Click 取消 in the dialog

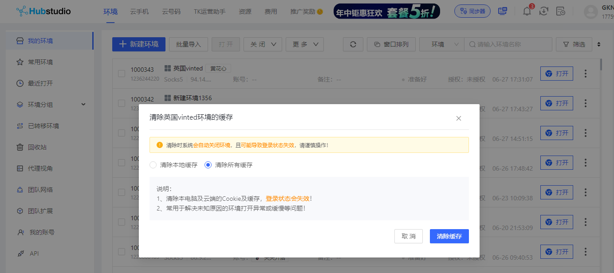pyautogui.click(x=409, y=236)
